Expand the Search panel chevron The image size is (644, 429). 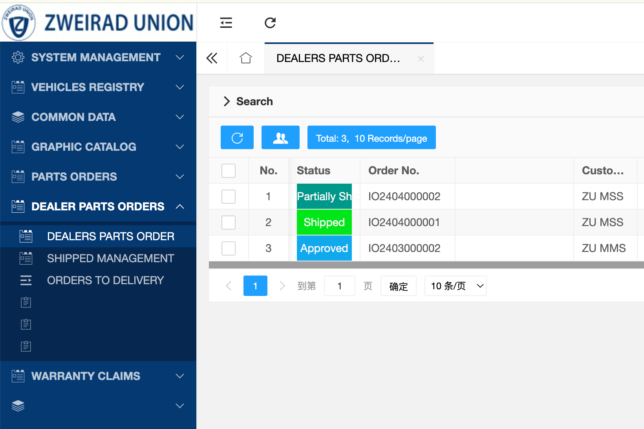[227, 101]
